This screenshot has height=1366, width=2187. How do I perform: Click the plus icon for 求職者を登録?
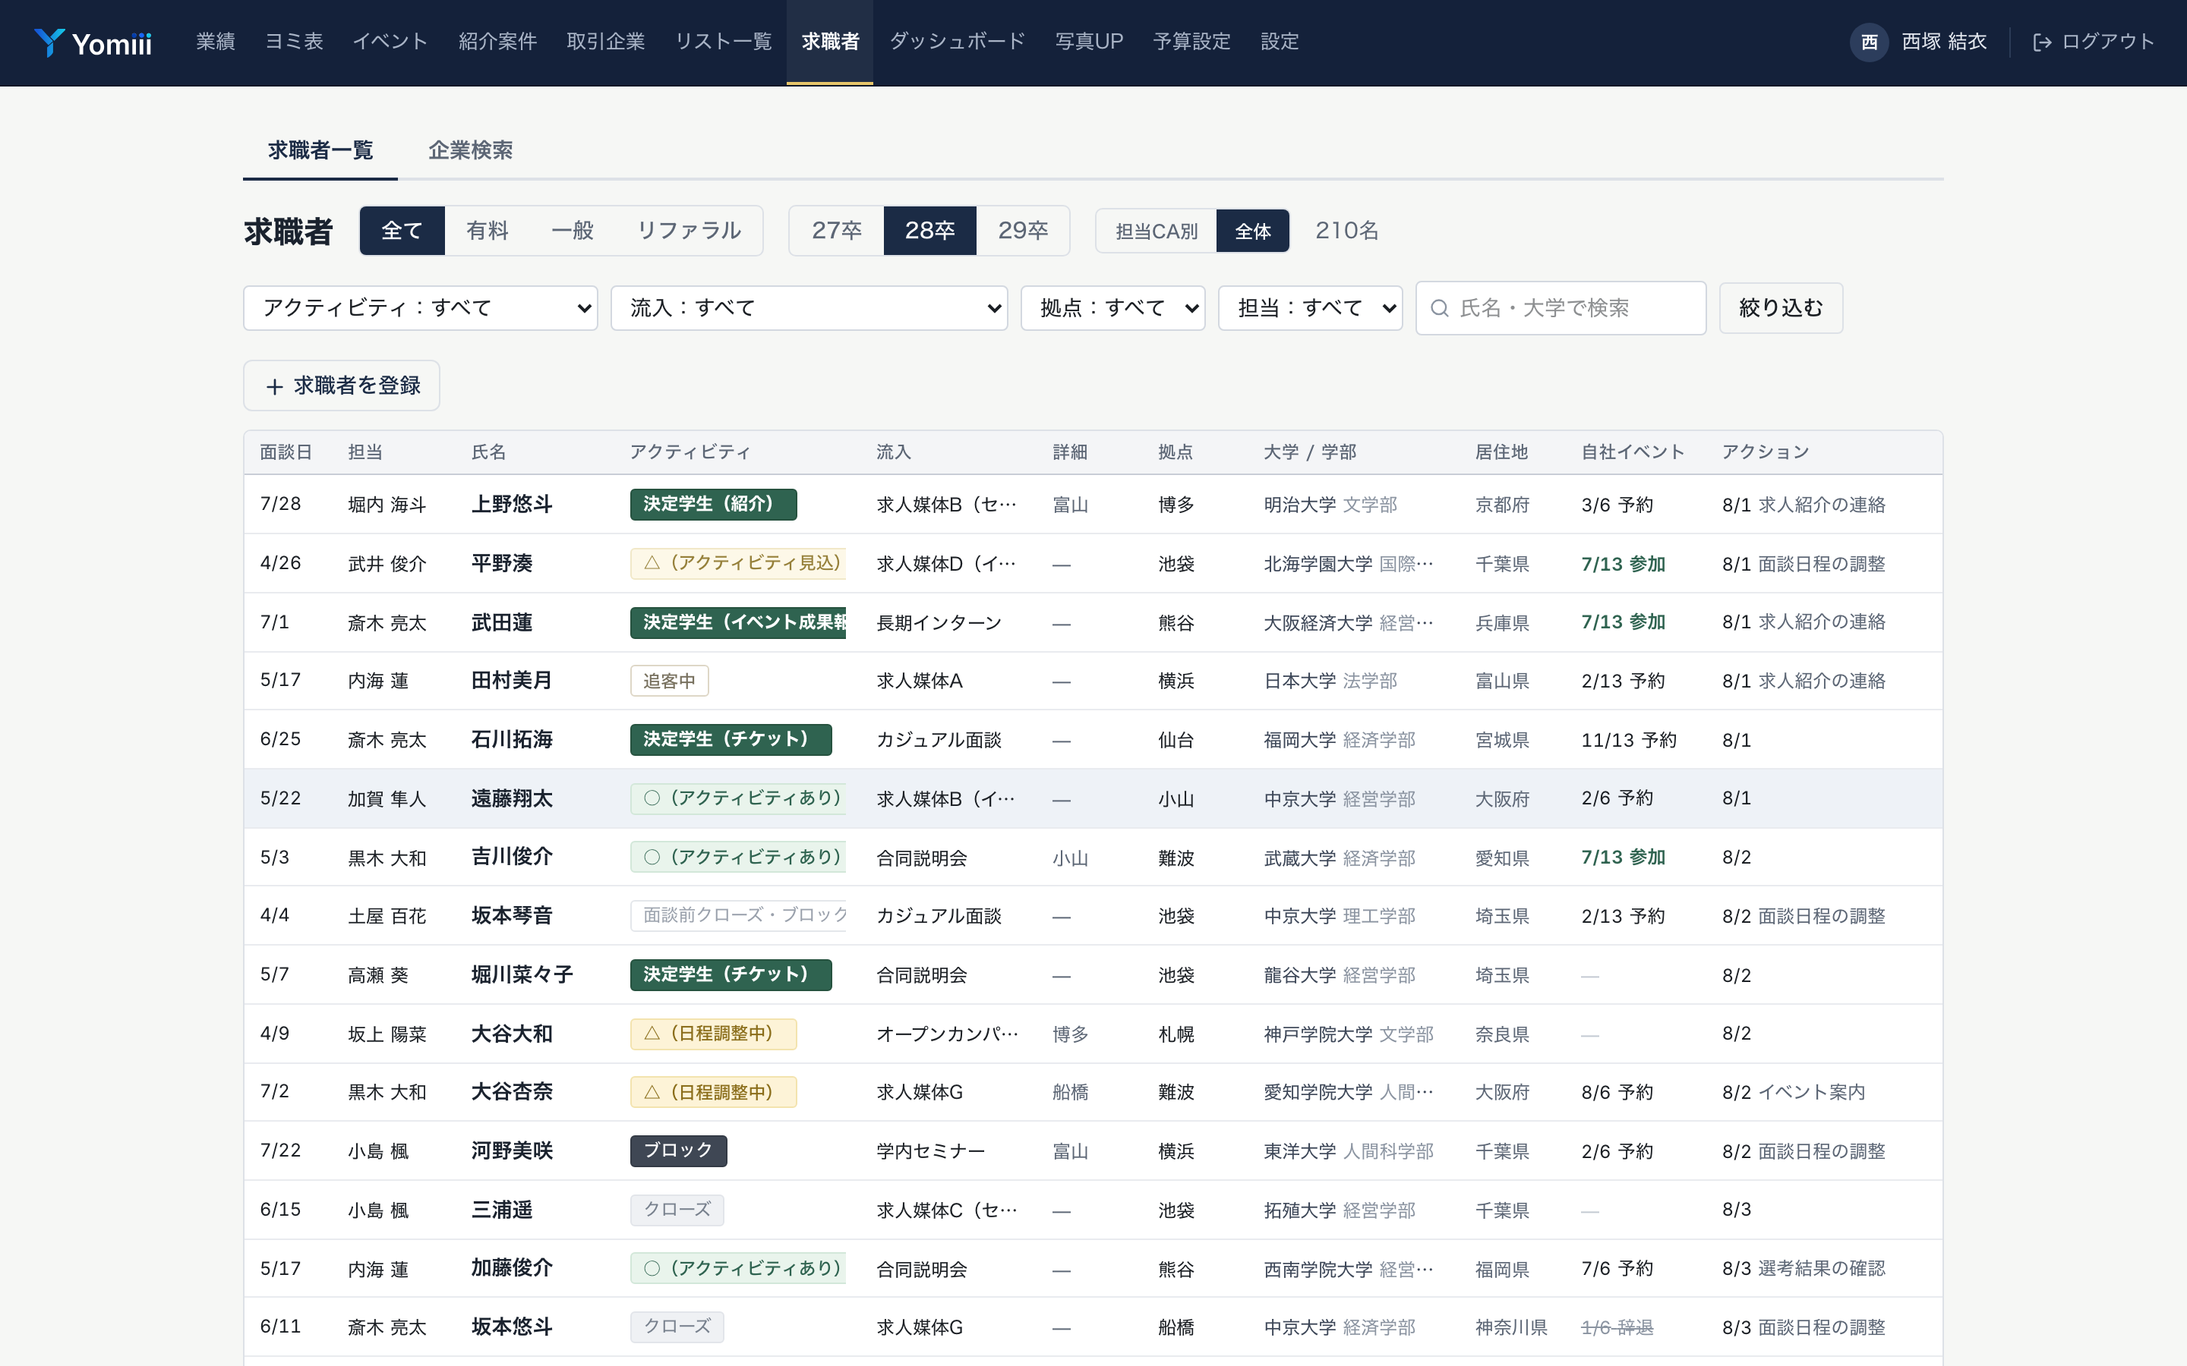(275, 387)
